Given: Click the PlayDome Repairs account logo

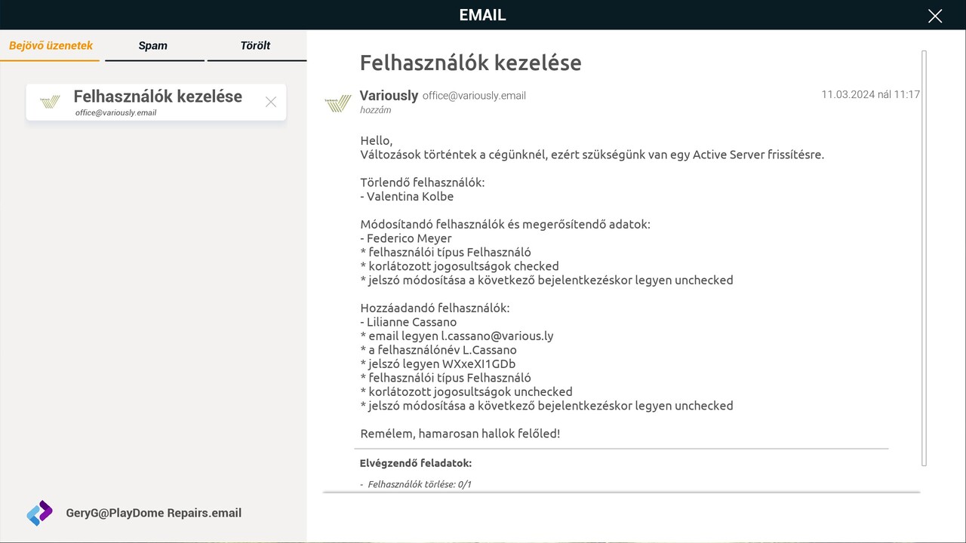Looking at the screenshot, I should [39, 513].
